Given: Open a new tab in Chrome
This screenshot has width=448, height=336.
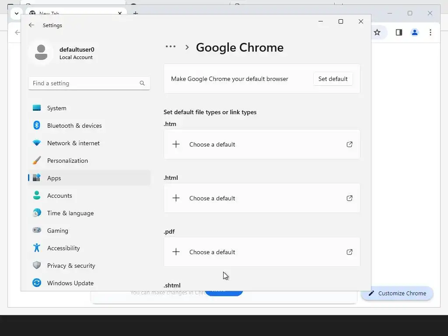Looking at the screenshot, I should click(136, 13).
